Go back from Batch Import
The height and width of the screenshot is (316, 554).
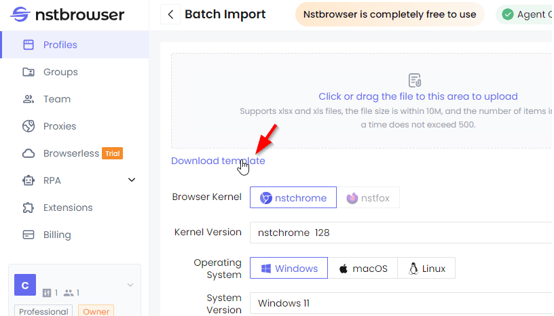click(x=170, y=14)
